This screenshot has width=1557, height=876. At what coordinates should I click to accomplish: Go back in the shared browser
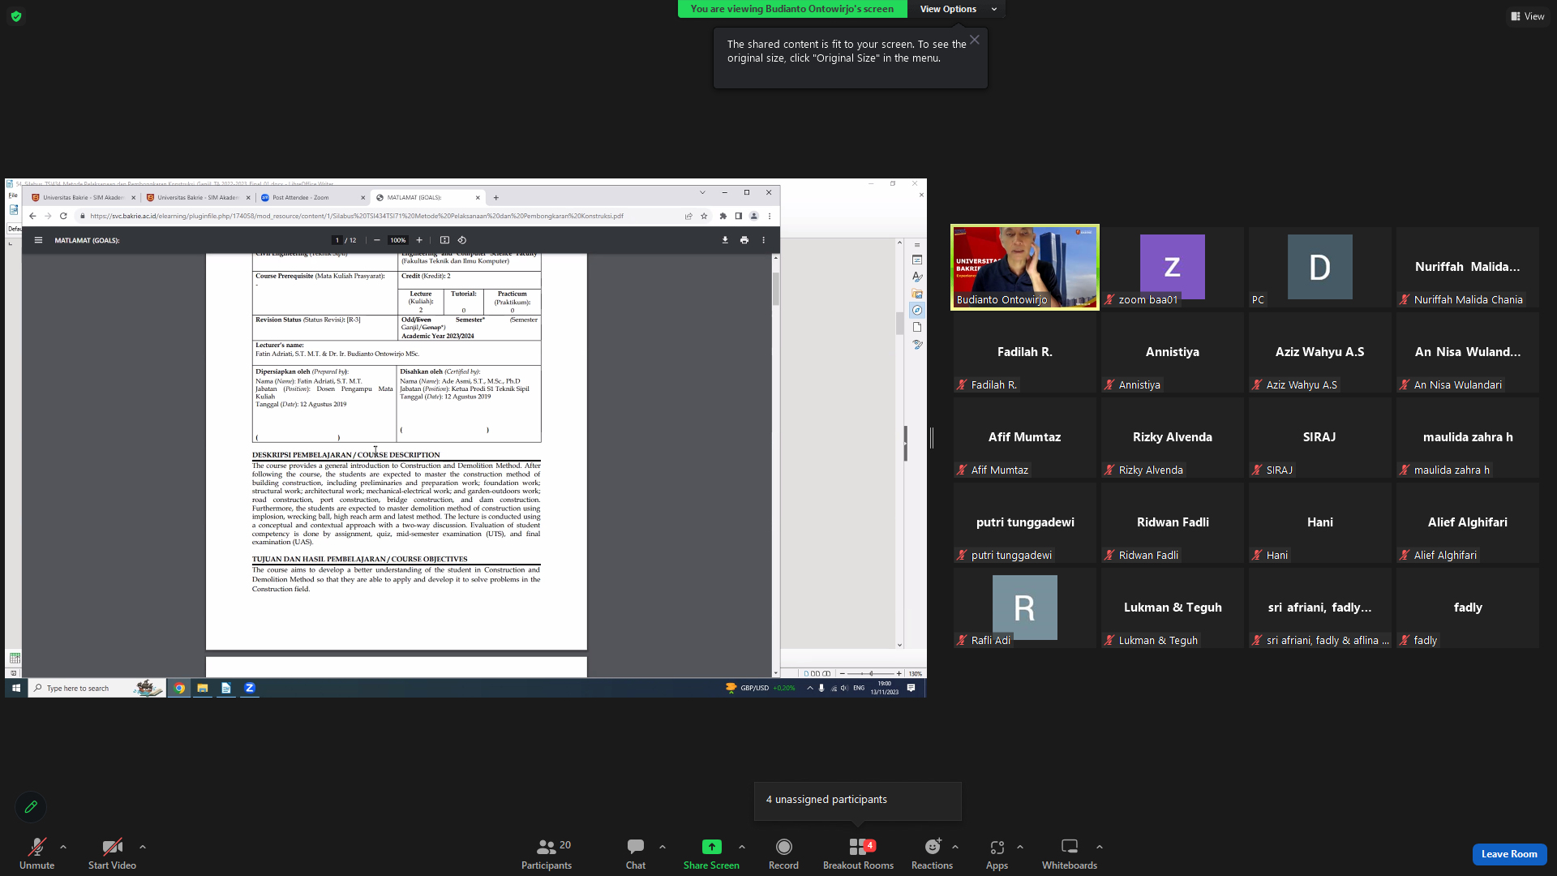click(32, 216)
